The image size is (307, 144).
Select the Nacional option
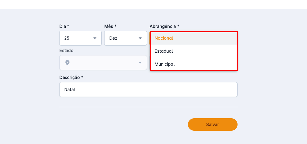point(164,38)
